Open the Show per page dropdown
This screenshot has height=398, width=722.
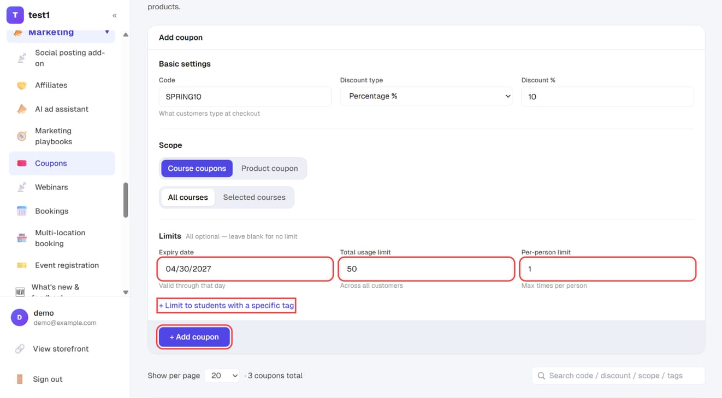(222, 376)
